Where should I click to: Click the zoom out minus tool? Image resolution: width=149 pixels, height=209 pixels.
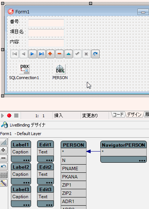coord(3,158)
